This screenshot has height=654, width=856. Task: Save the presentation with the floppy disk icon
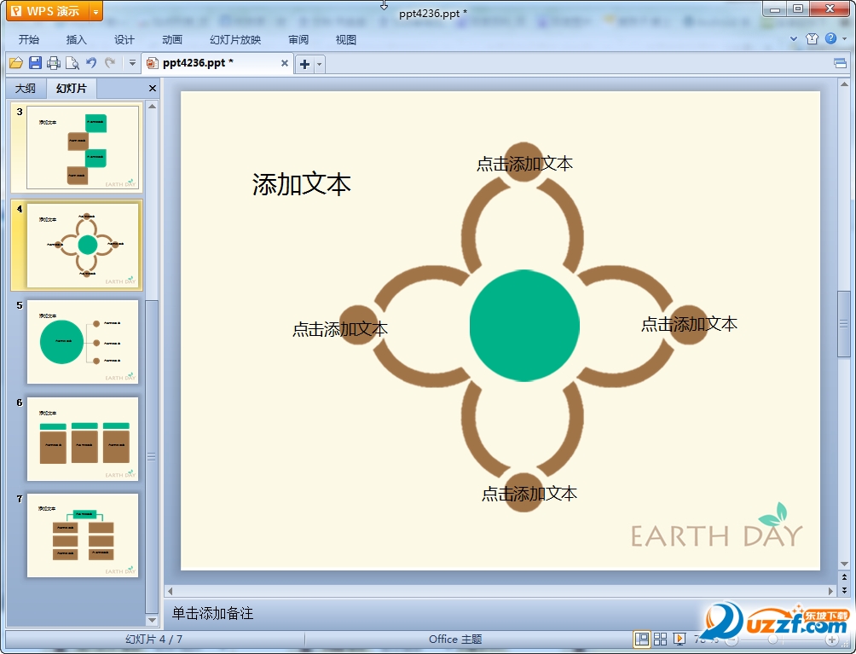coord(35,63)
